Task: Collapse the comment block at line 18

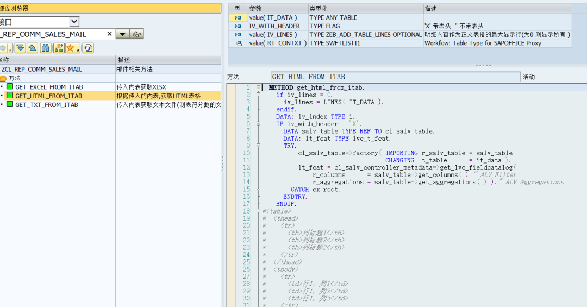Action: coord(258,211)
